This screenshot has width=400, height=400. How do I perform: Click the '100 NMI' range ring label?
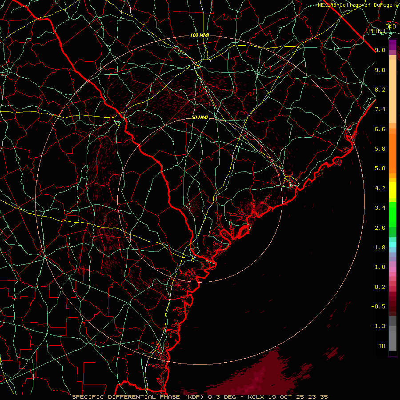pos(200,35)
